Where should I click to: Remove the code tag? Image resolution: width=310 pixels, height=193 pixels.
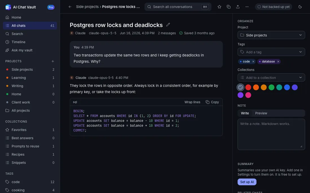(x=253, y=62)
